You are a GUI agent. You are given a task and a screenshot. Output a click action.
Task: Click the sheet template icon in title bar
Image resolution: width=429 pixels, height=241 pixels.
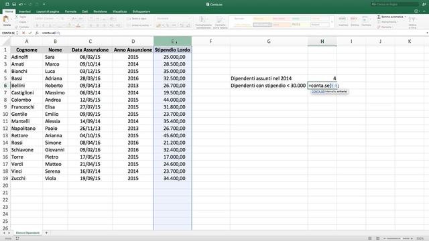click(x=7, y=4)
